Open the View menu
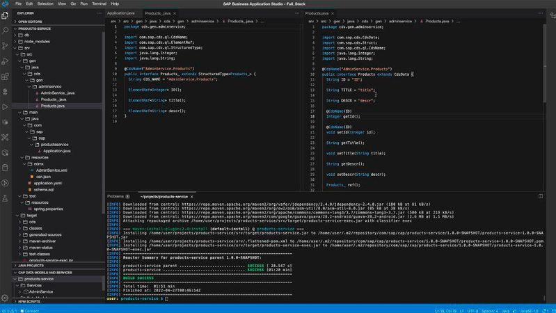The image size is (556, 313). [x=62, y=3]
